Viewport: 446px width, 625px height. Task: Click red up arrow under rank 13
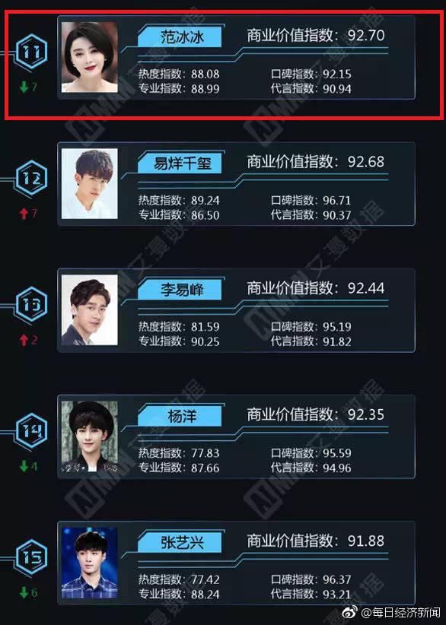(x=24, y=340)
